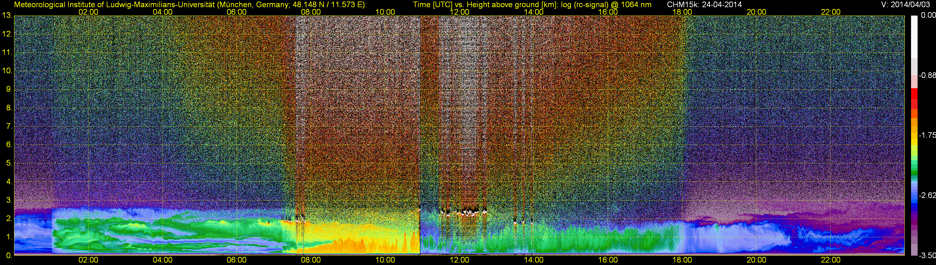Click the 11 km height axis label
Image resolution: width=936 pixels, height=265 pixels.
(7, 52)
